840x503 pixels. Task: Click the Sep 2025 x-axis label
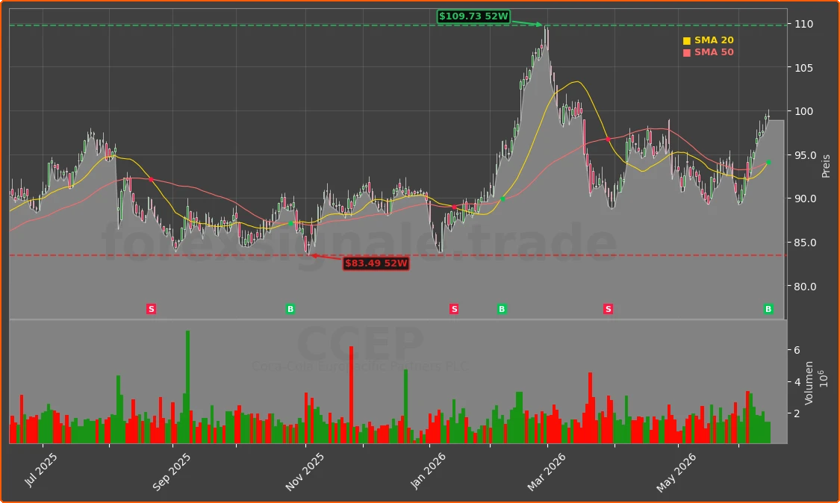[x=172, y=472]
